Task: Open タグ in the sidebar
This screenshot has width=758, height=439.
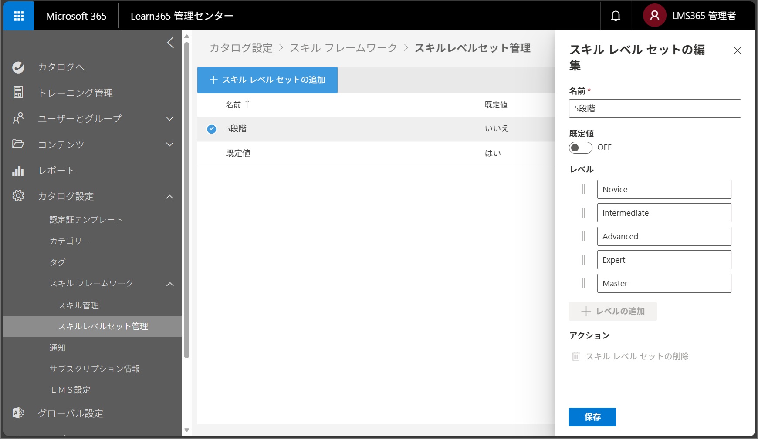Action: pos(58,262)
